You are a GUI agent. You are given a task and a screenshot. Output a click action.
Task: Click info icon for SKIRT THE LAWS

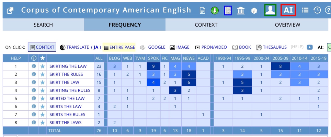(x=34, y=122)
